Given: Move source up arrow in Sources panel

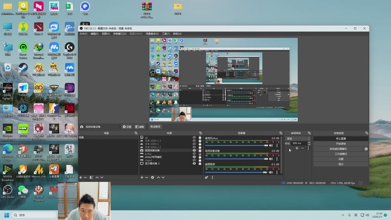Looking at the screenshot, I should 158,177.
